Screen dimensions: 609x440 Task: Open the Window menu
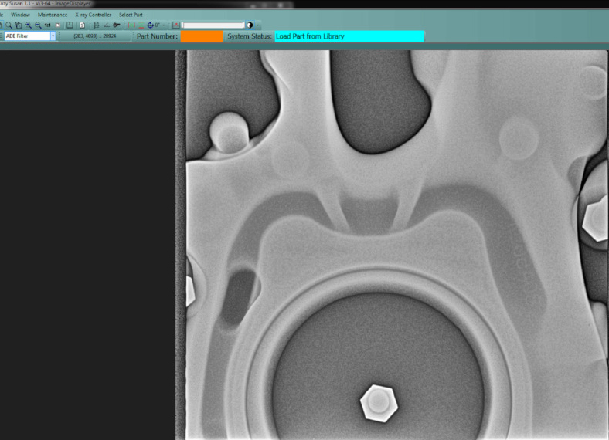(21, 15)
